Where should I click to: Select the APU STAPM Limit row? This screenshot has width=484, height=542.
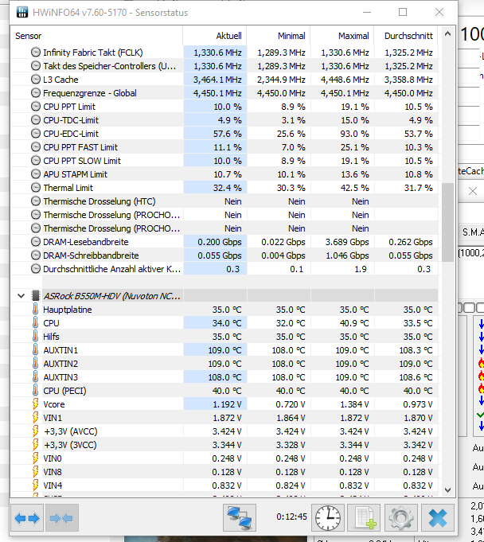click(224, 174)
